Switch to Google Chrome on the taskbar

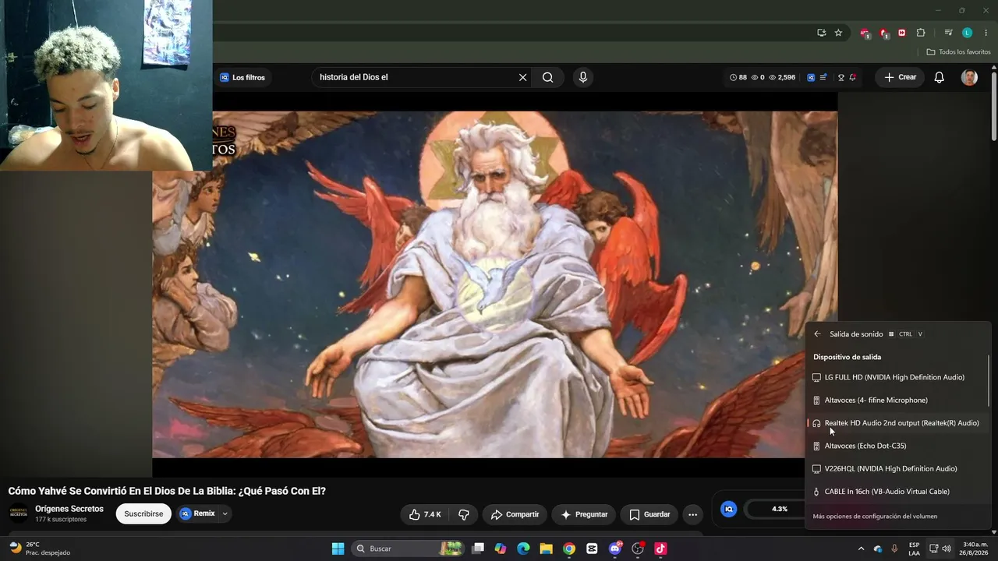pos(569,549)
